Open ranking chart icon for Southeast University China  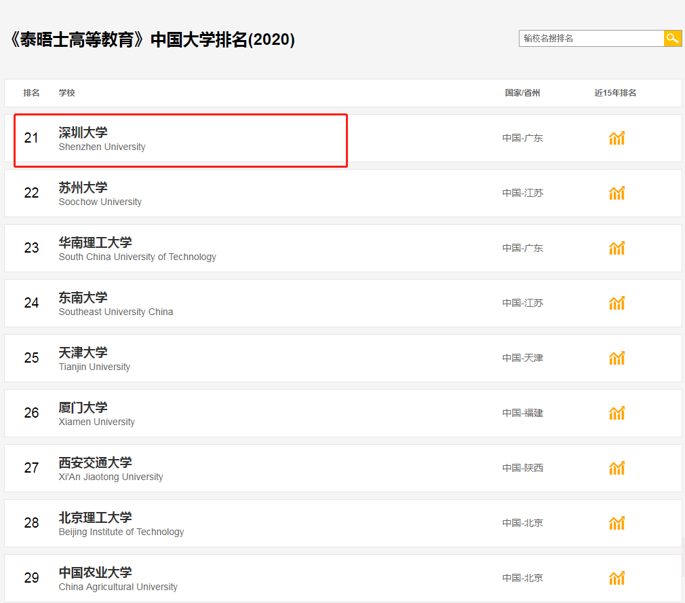(617, 303)
